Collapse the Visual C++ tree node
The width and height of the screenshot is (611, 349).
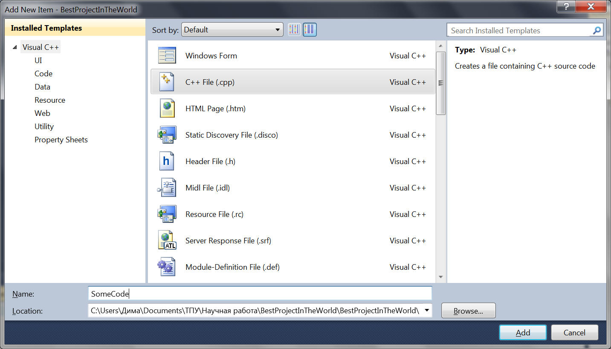[15, 47]
